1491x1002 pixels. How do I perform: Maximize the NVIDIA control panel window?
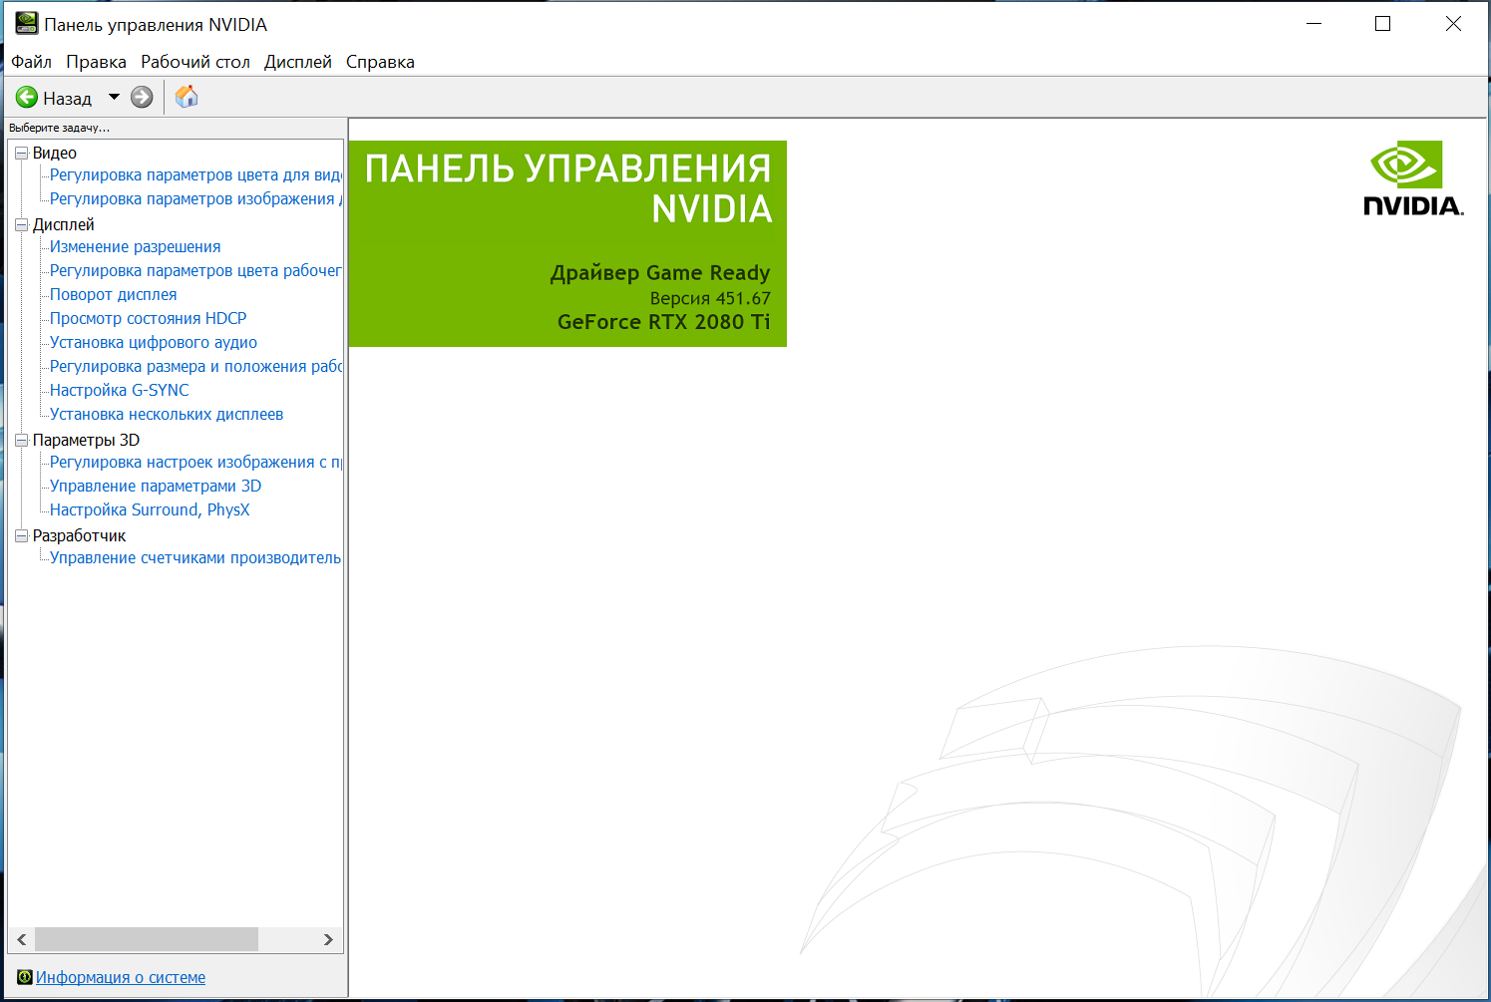1382,24
